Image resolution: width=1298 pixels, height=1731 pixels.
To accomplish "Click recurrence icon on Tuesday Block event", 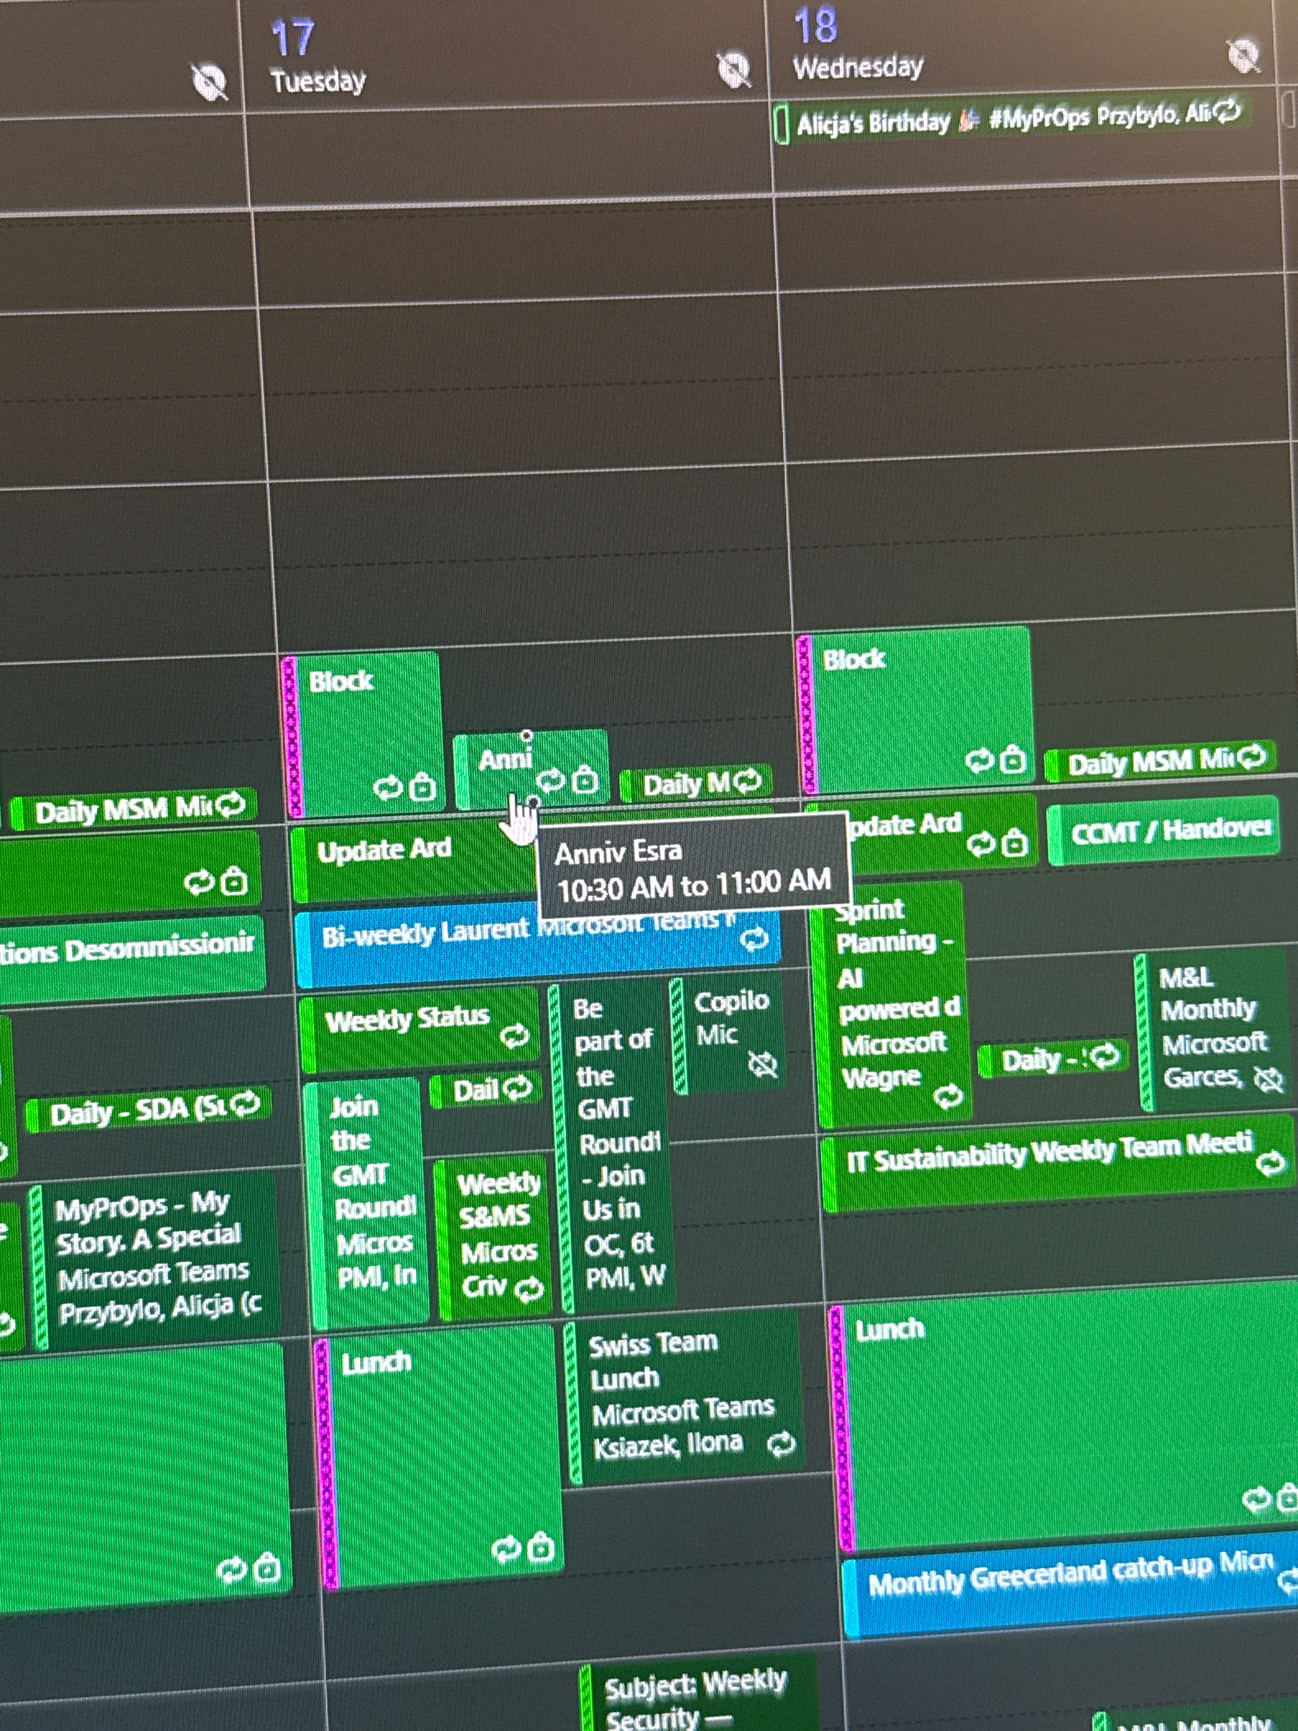I will coord(388,787).
